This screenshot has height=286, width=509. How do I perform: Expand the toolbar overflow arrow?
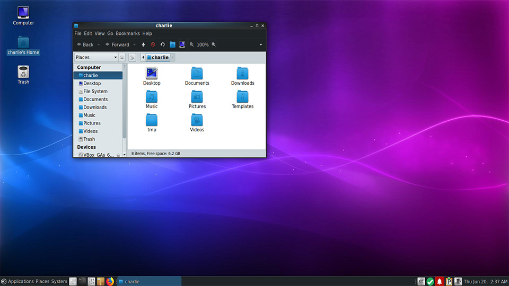point(261,44)
